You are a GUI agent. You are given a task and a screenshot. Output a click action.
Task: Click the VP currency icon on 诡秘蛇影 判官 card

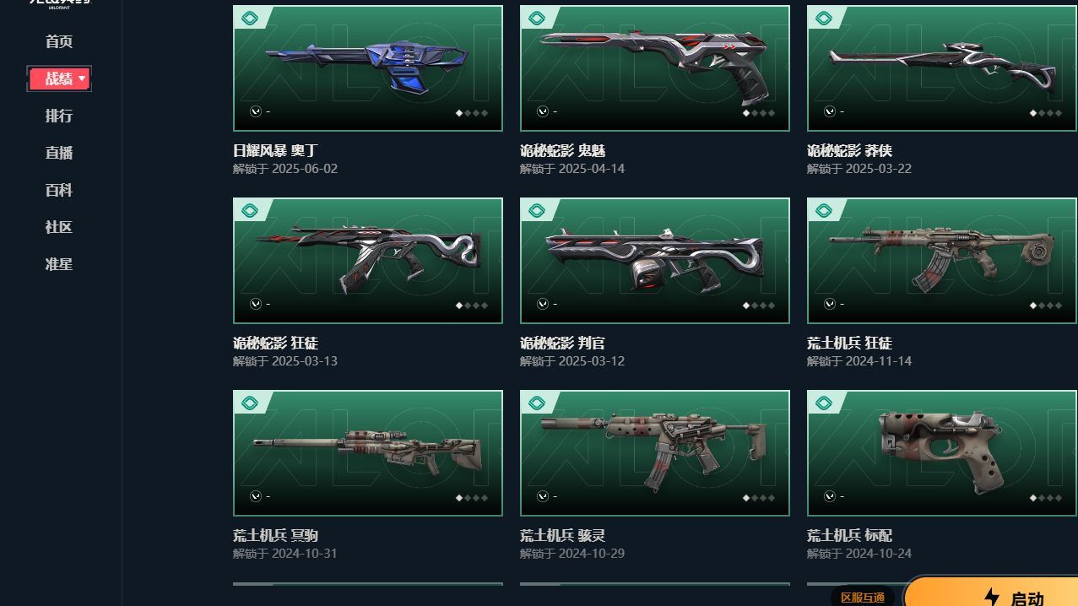[543, 304]
